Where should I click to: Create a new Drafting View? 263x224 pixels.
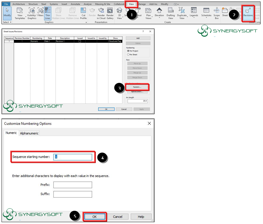(x=171, y=14)
